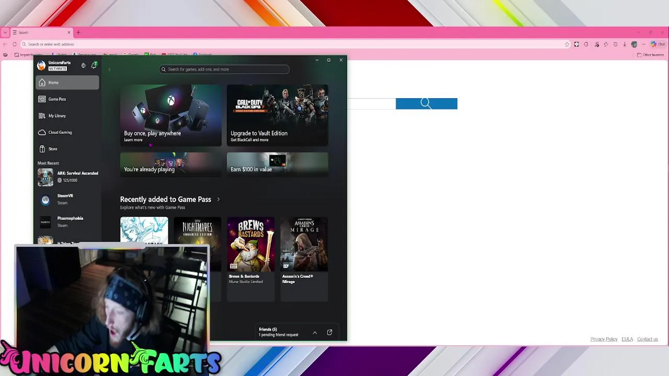
Task: Open Copilot Chat button in browser
Action: [658, 44]
